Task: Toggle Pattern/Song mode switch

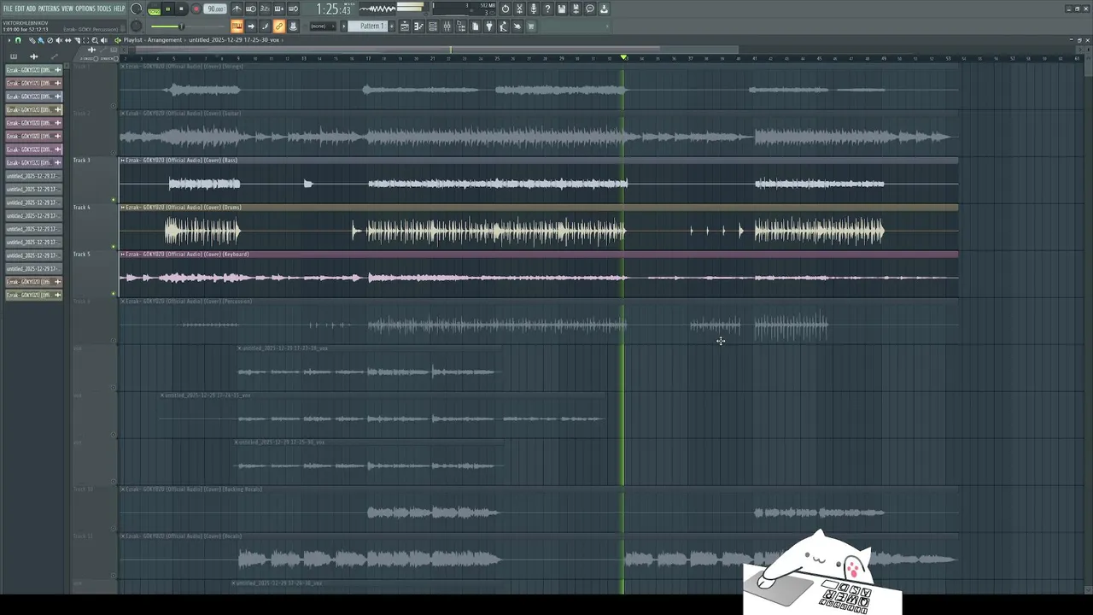Action: tap(154, 9)
